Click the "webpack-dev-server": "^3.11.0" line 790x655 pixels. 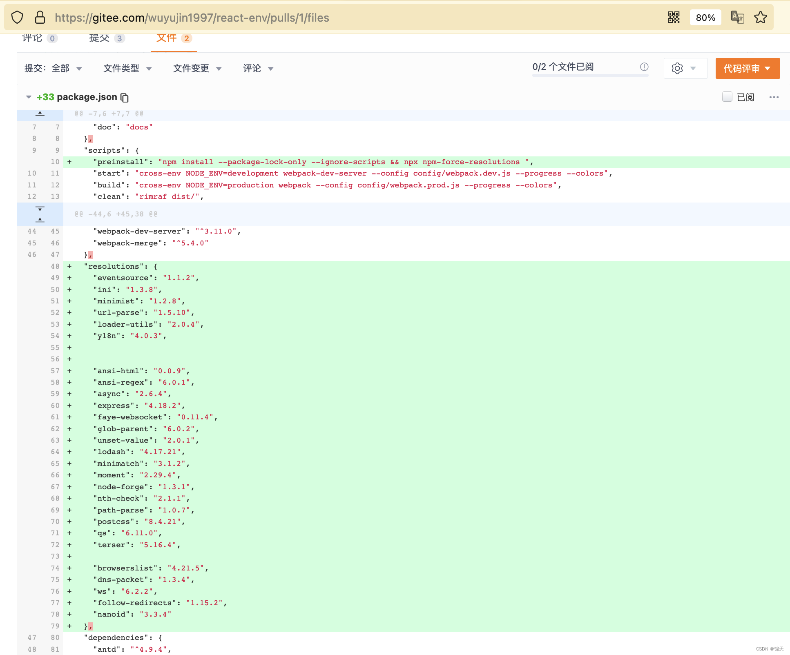tap(167, 232)
